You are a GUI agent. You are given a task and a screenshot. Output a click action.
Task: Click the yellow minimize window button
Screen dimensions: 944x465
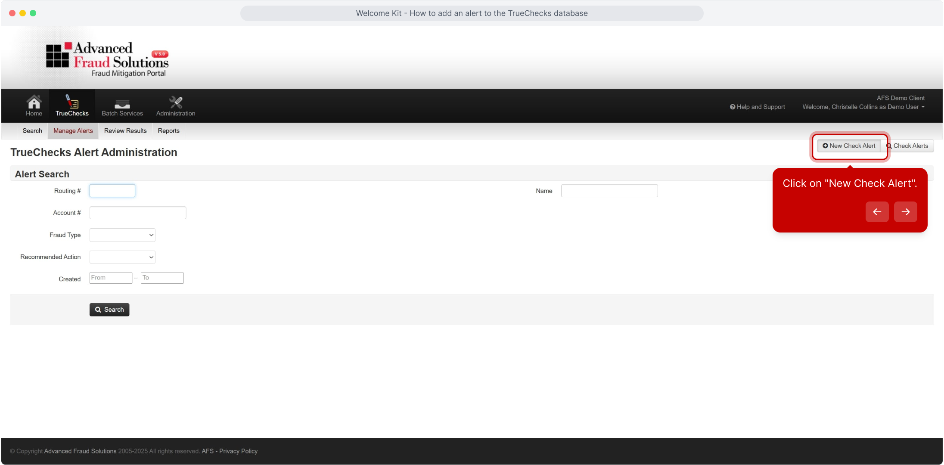(22, 13)
